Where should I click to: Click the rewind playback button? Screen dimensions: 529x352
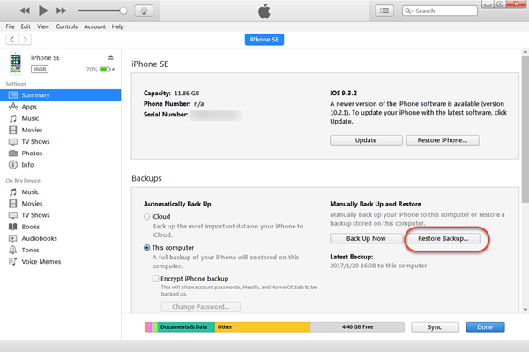[x=25, y=11]
